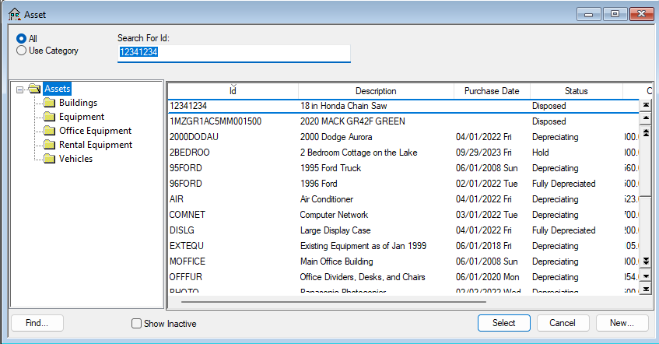Screen dimensions: 659x344
Task: Click the Buildings folder icon
Action: (x=50, y=103)
